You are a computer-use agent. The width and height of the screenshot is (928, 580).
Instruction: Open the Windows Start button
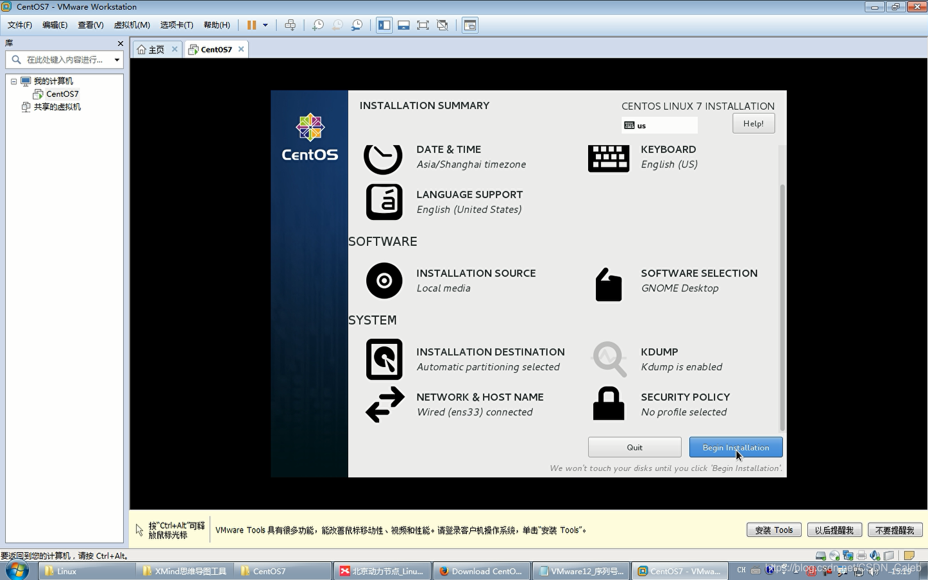pos(16,570)
